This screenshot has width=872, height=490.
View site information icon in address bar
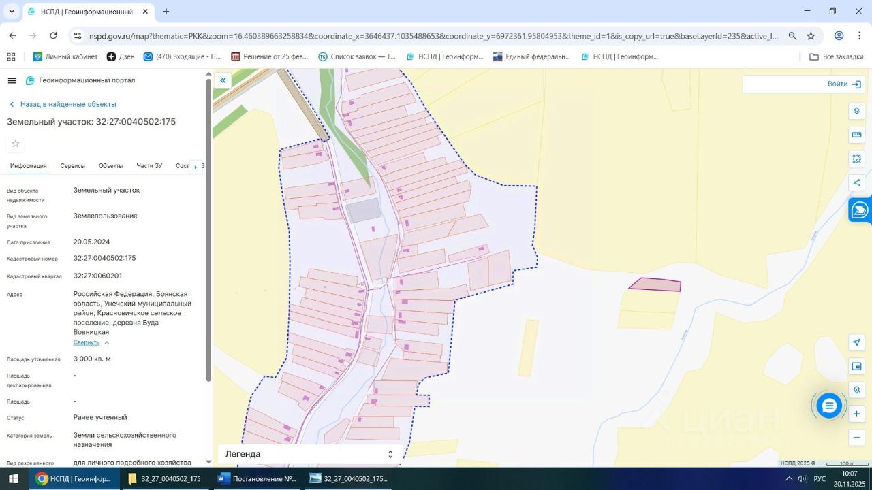pos(77,36)
